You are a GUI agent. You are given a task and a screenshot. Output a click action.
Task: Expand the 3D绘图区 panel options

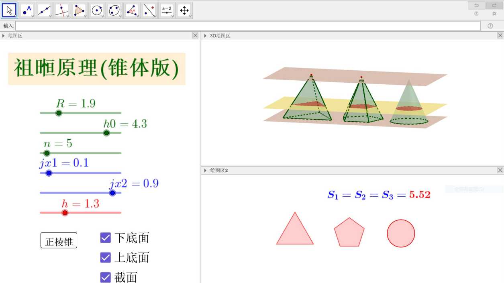(x=205, y=36)
